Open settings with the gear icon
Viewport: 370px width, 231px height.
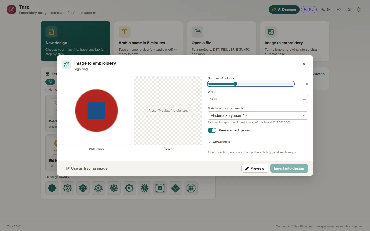pos(359,9)
